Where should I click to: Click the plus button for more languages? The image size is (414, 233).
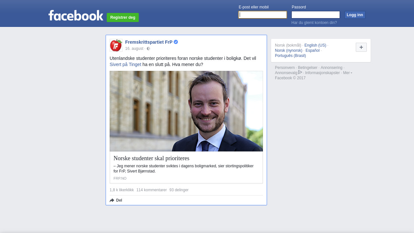(361, 47)
